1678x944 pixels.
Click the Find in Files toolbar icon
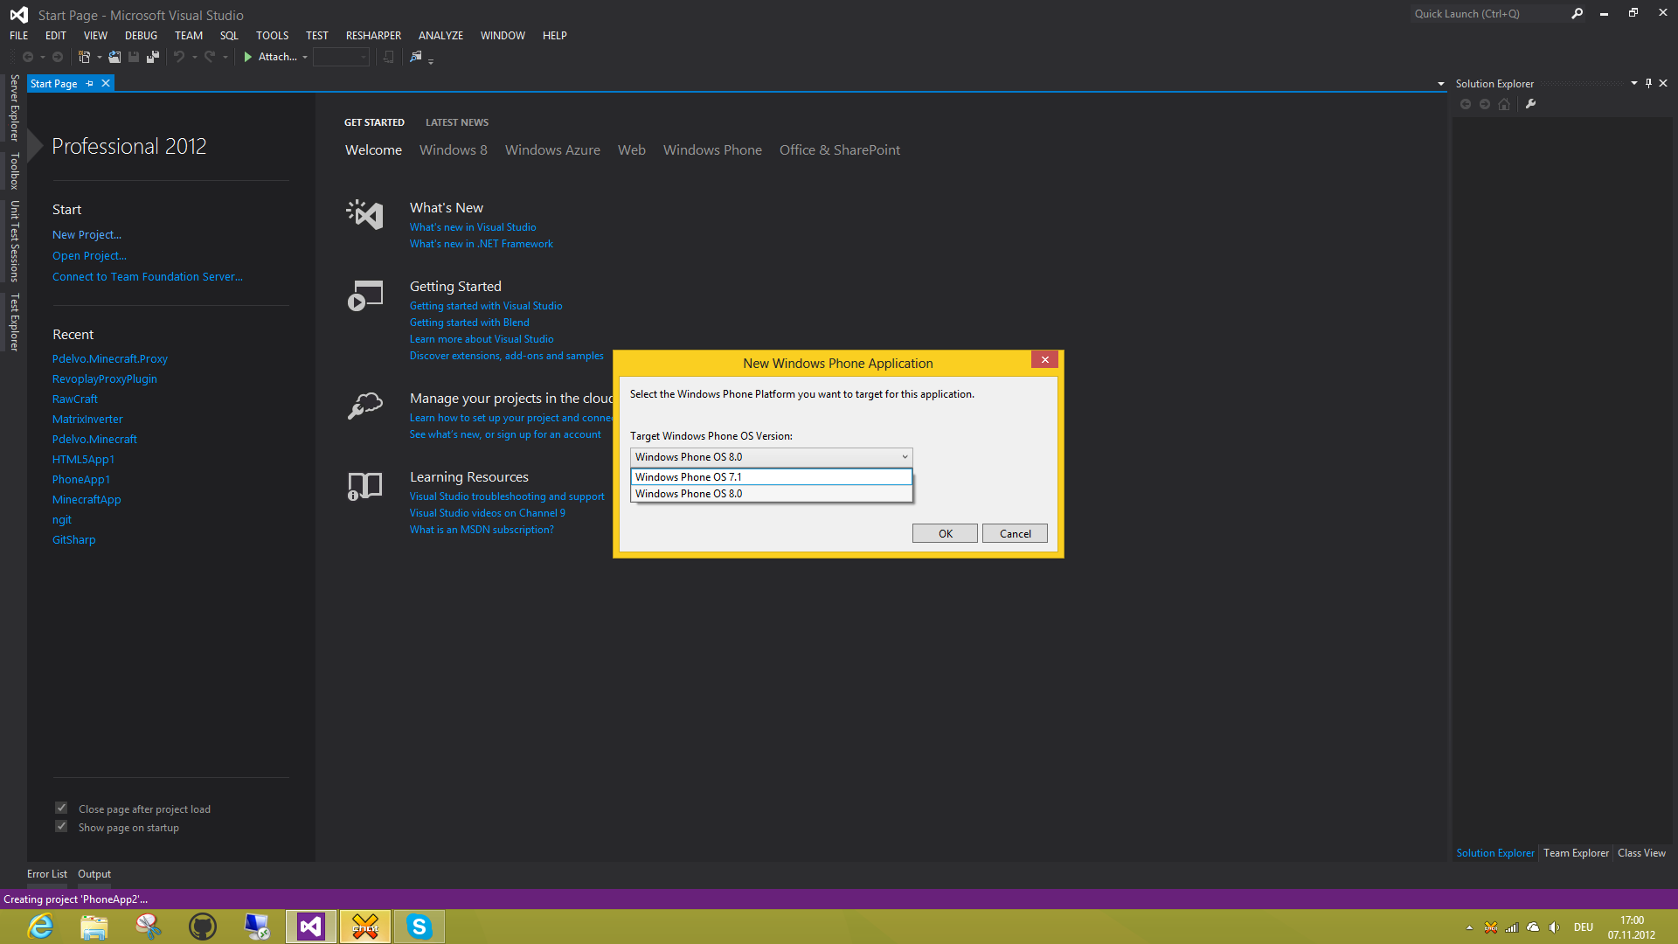click(416, 57)
